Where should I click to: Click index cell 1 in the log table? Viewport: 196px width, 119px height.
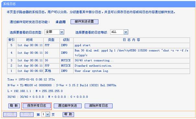click(11, 71)
